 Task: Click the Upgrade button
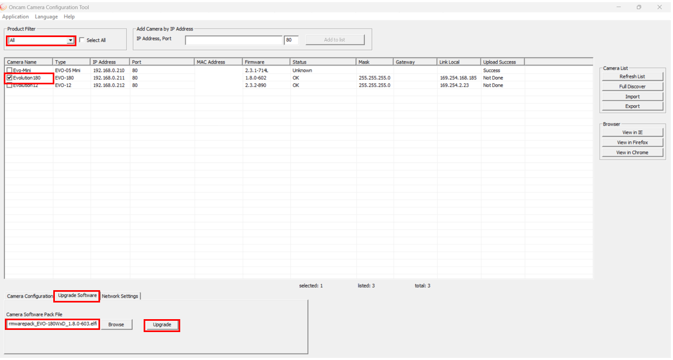(162, 325)
